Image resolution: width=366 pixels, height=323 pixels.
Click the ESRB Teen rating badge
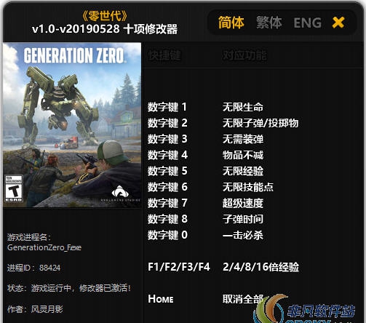point(14,189)
